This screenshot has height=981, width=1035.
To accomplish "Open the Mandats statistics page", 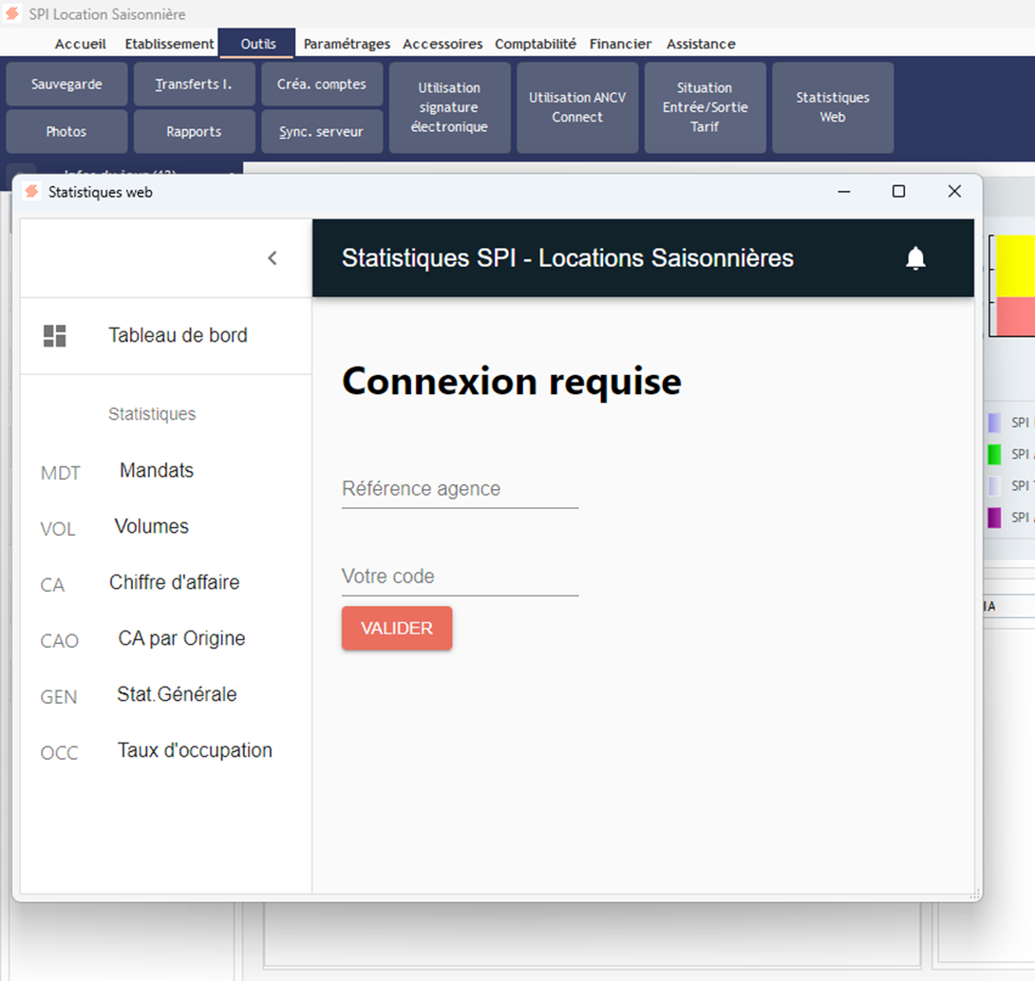I will click(157, 470).
